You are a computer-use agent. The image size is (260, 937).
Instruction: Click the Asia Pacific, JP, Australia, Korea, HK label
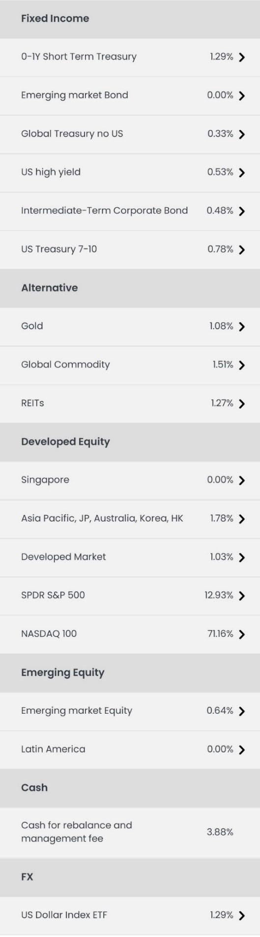pos(102,518)
